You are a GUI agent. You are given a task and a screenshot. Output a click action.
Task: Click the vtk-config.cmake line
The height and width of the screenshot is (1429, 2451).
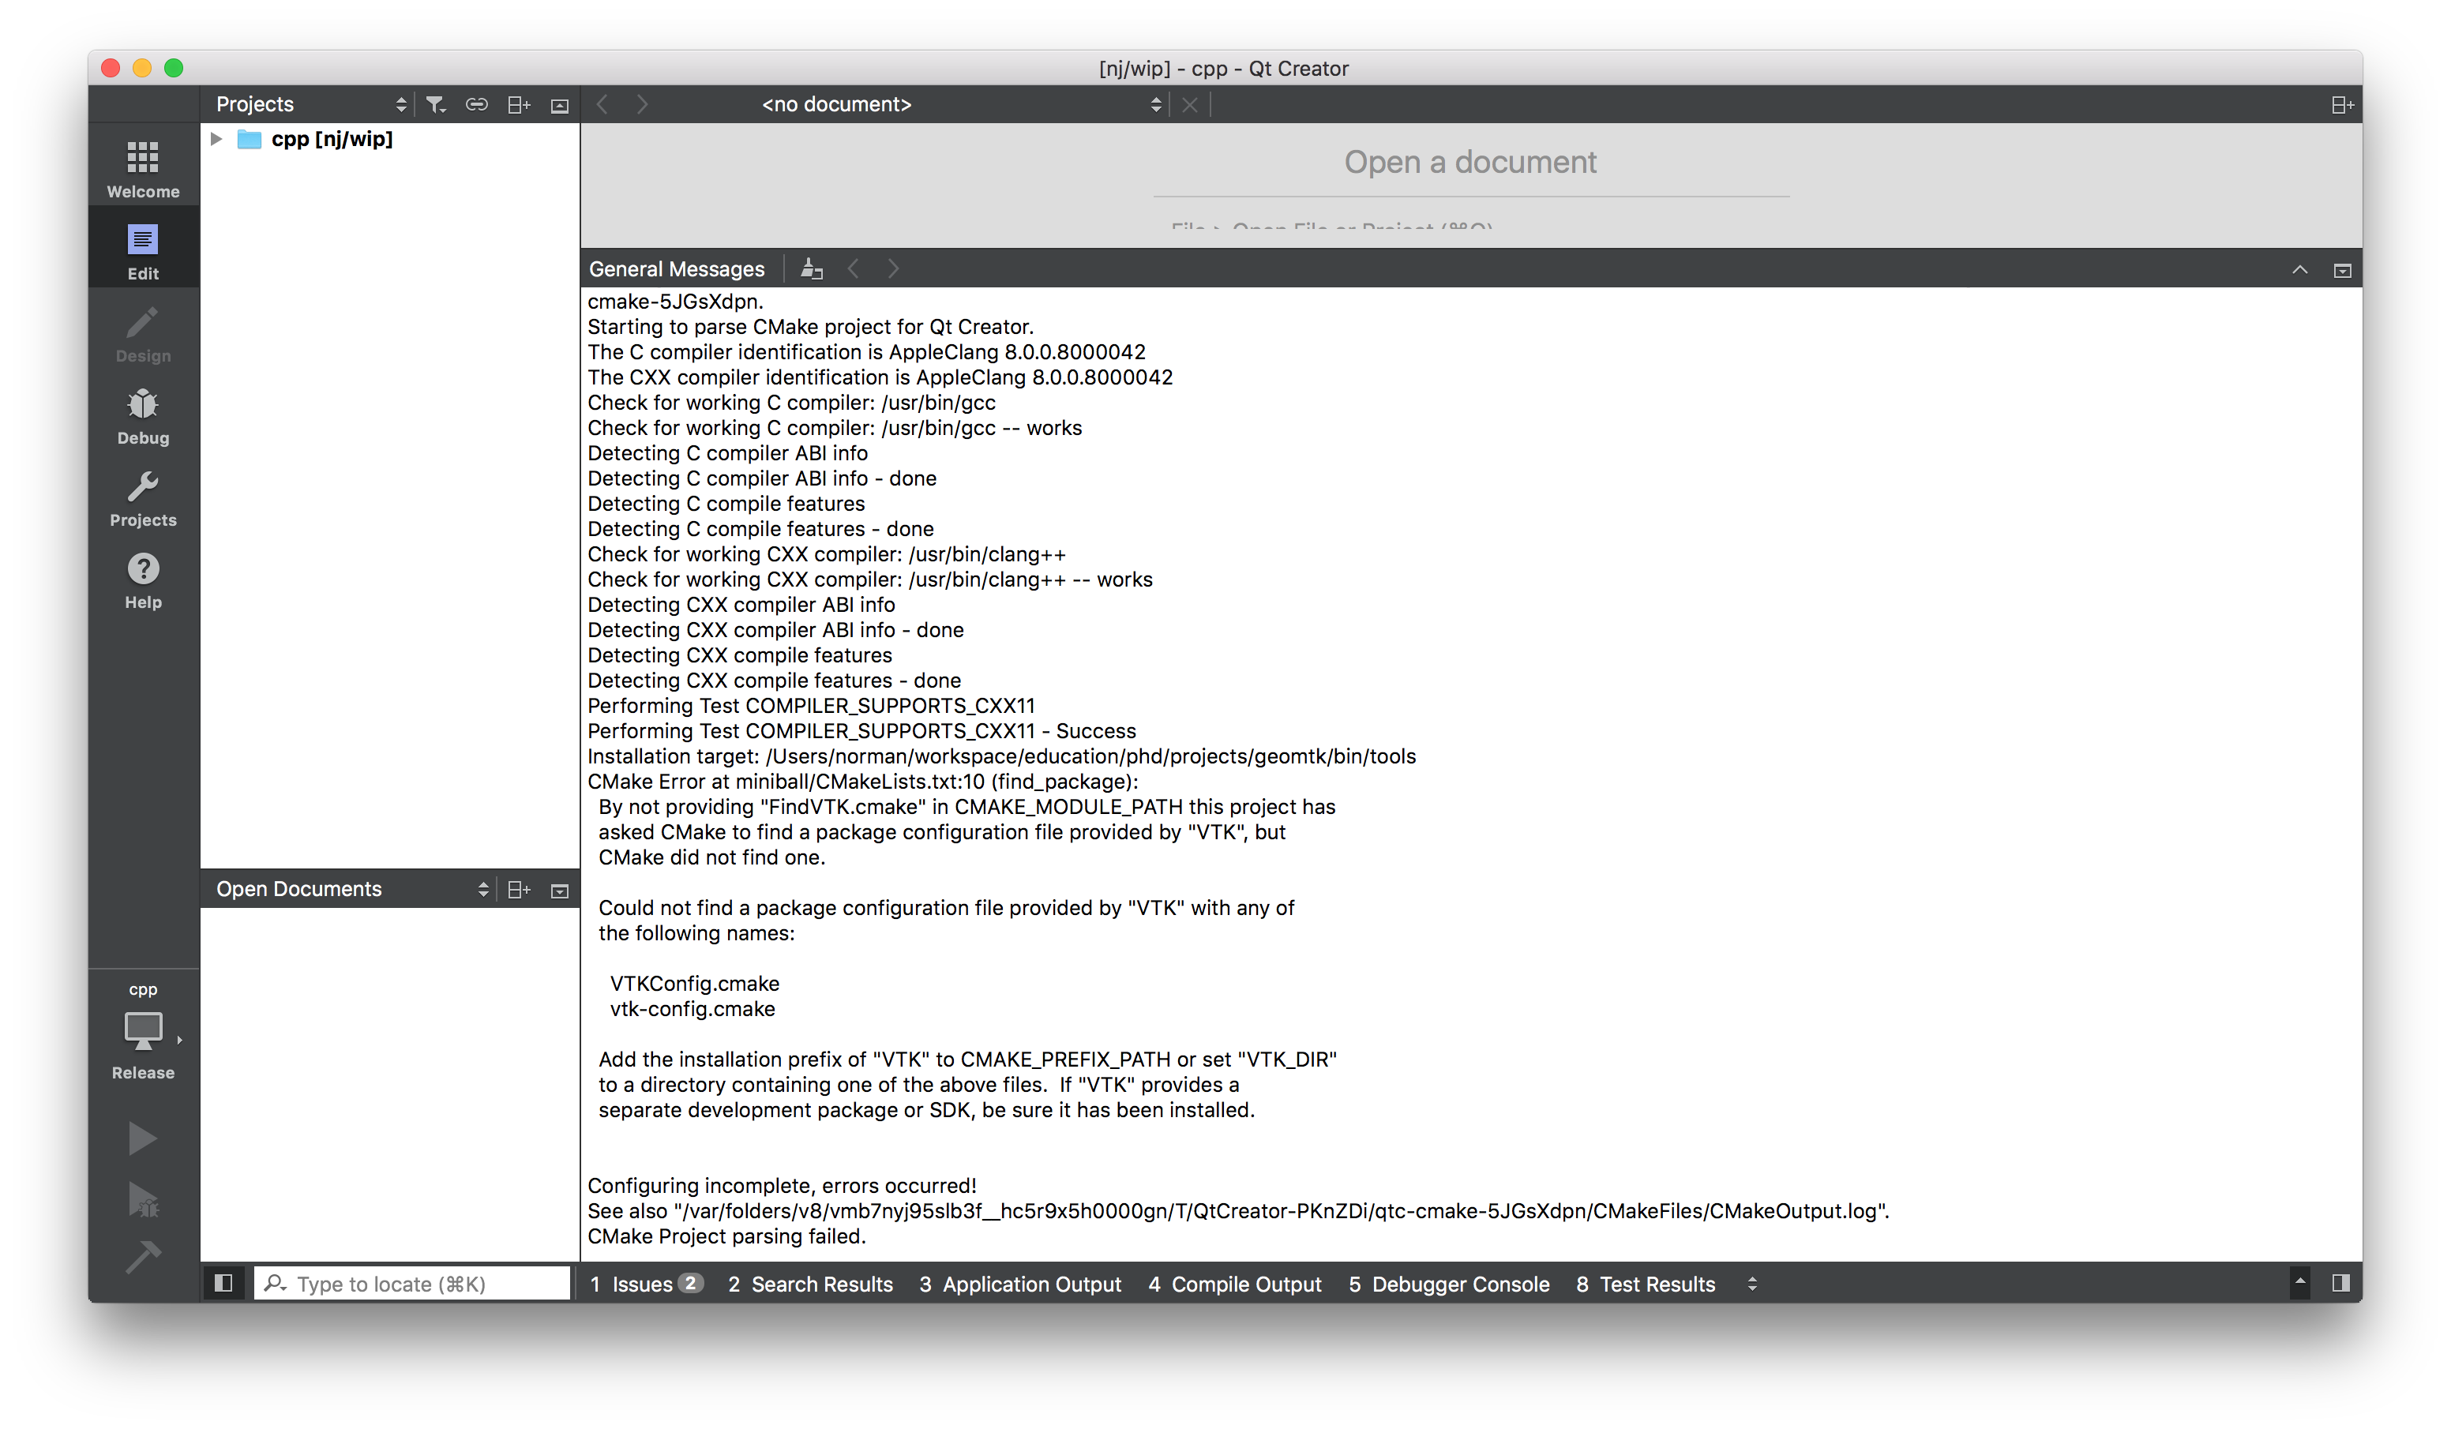(x=693, y=1009)
